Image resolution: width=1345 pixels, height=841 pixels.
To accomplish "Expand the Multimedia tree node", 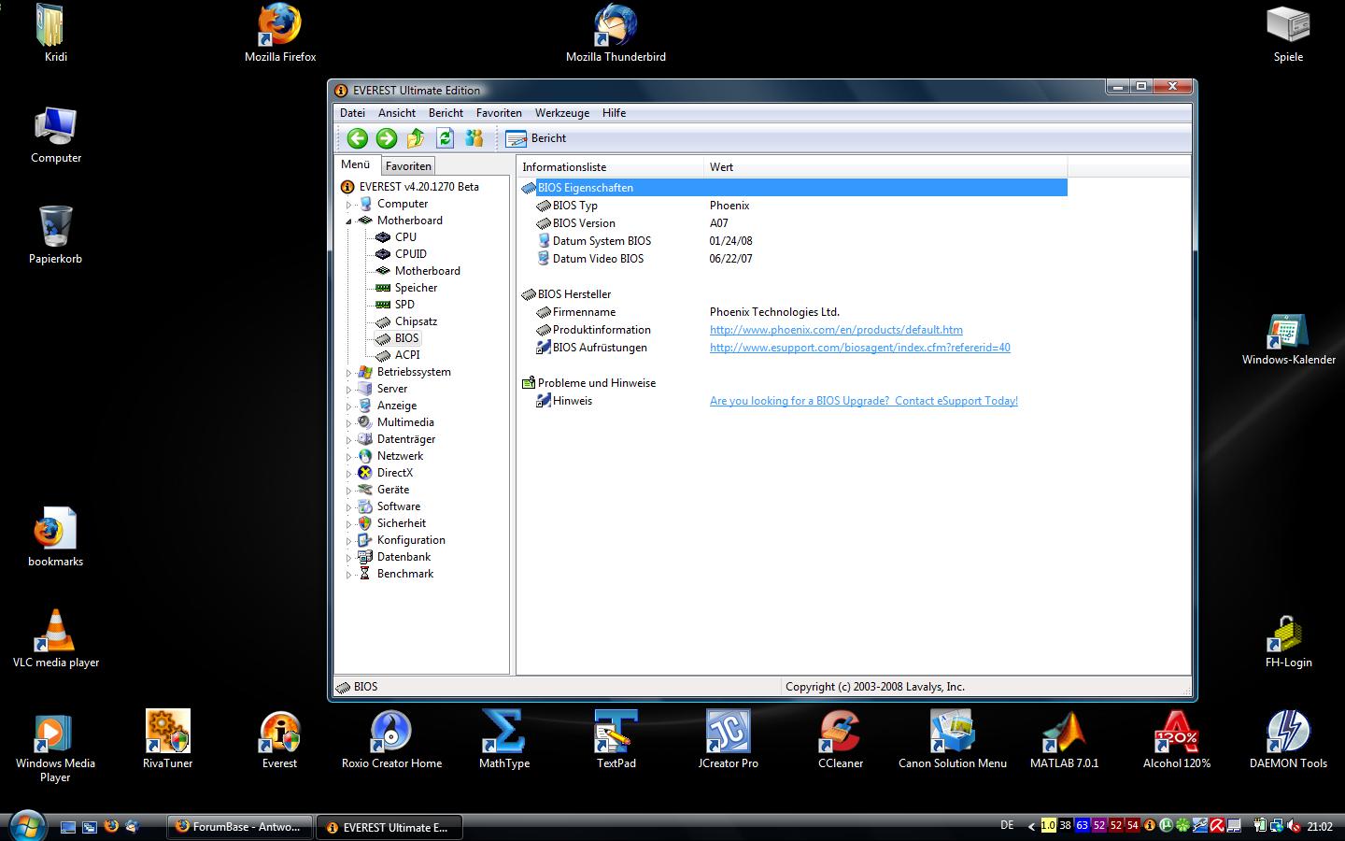I will pos(349,422).
